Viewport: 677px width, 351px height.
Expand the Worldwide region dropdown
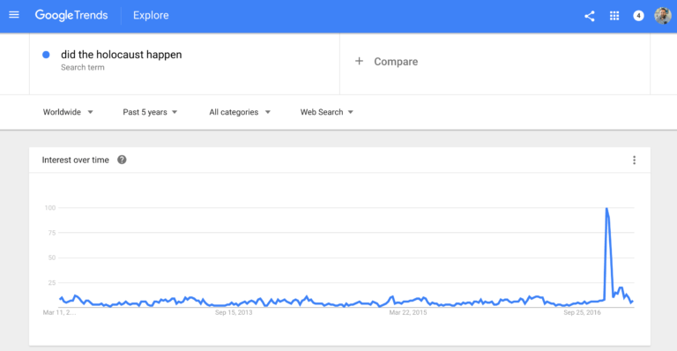[x=68, y=112]
